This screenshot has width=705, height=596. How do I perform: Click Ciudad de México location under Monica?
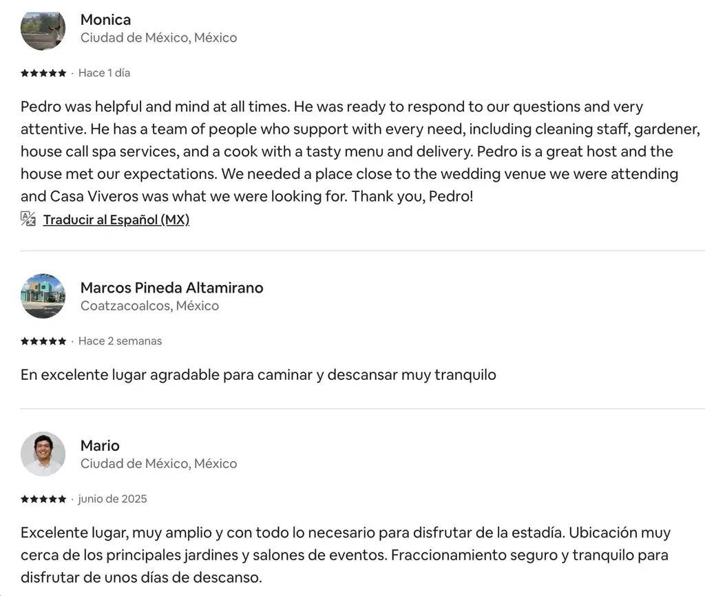158,38
